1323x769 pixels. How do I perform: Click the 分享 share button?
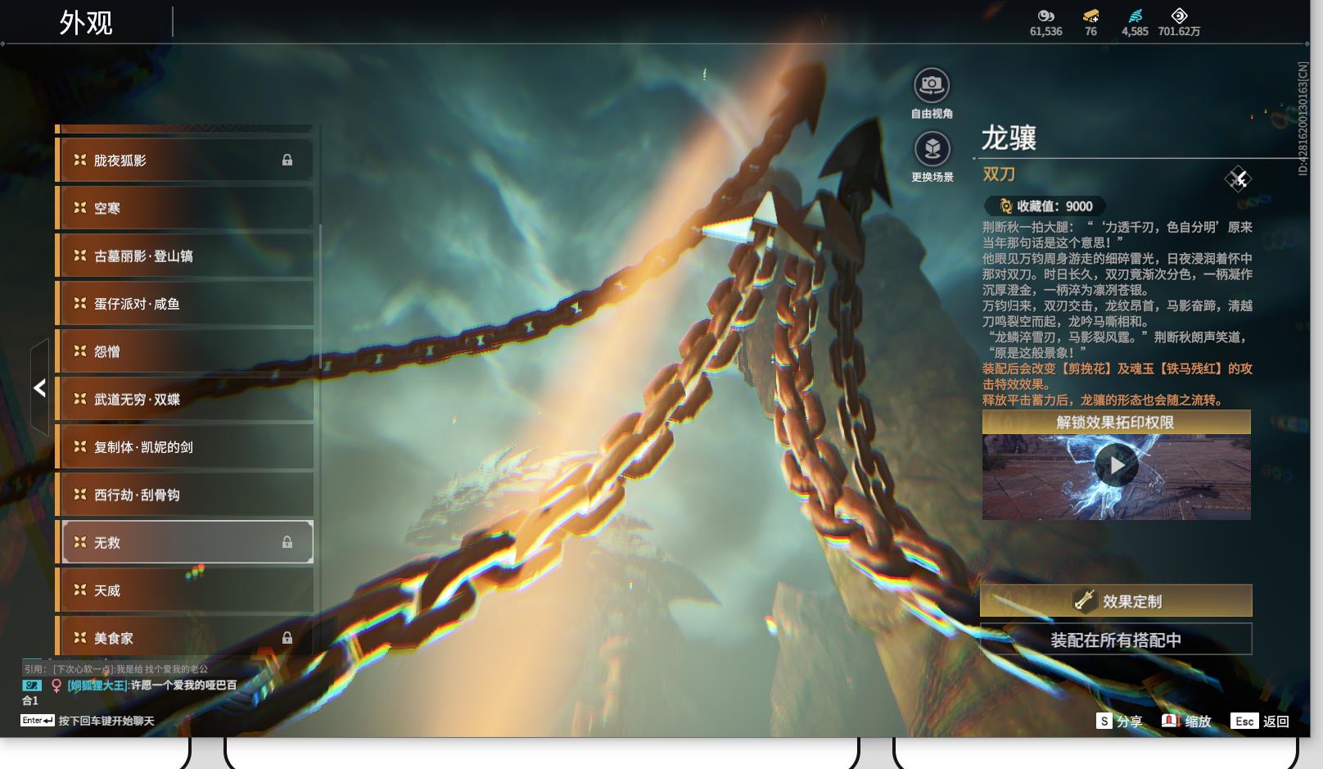[1119, 721]
